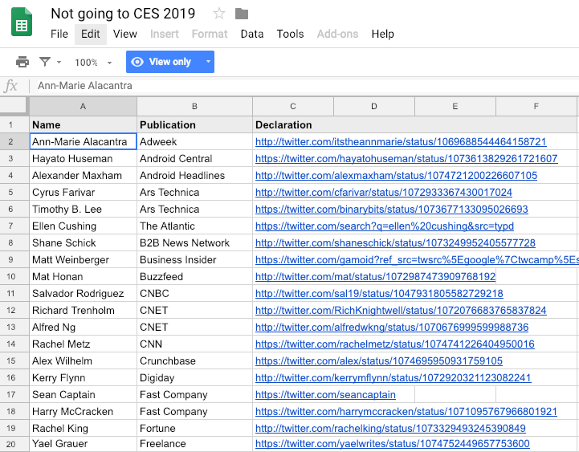
Task: Open the twitter.com/mat status link
Action: pyautogui.click(x=375, y=277)
